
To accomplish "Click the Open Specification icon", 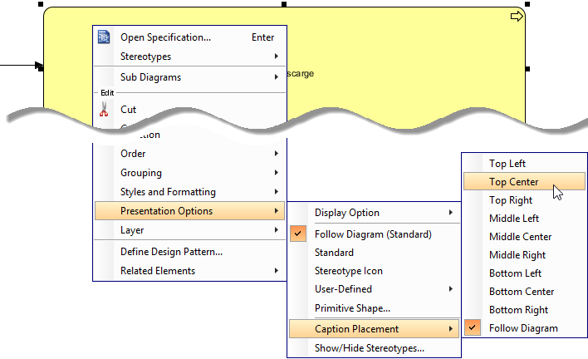I will pyautogui.click(x=104, y=37).
